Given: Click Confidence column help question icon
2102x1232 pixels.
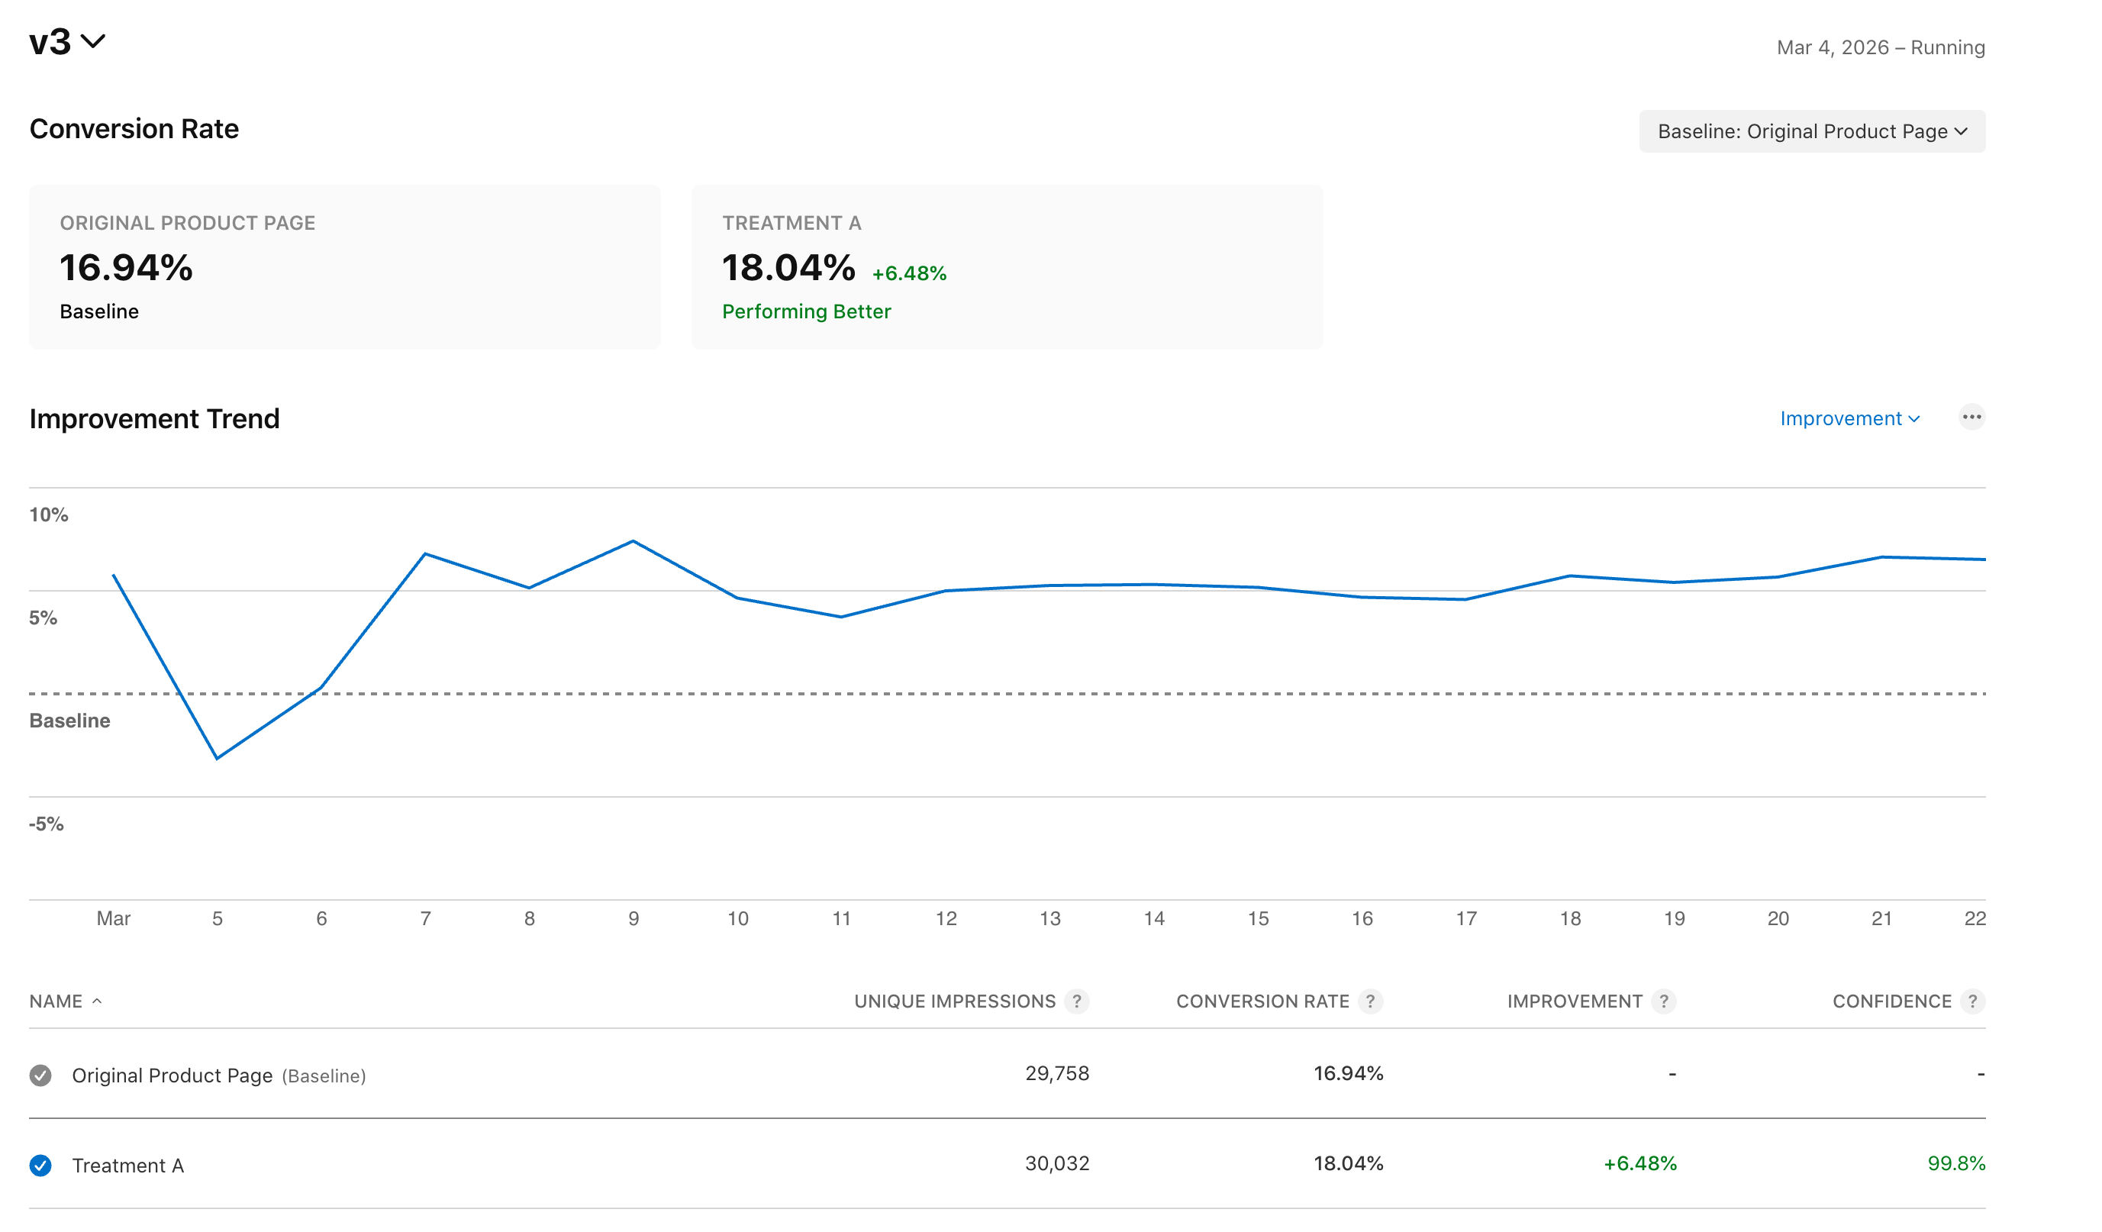Looking at the screenshot, I should click(1972, 1001).
